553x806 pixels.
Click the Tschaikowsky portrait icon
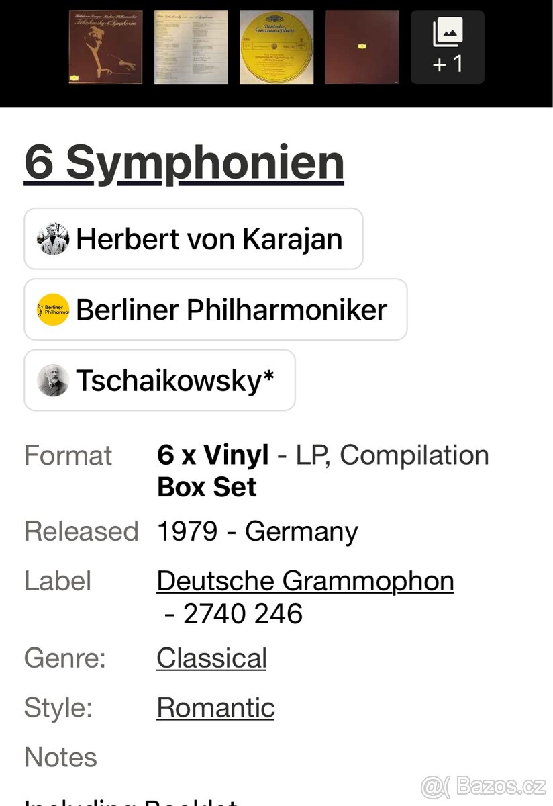pos(54,380)
